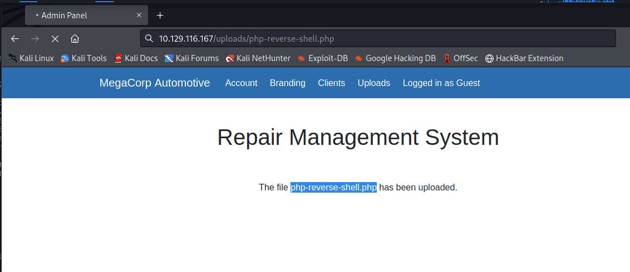Image resolution: width=630 pixels, height=272 pixels.
Task: Open the Kali Tools bookmark
Action: pyautogui.click(x=83, y=58)
